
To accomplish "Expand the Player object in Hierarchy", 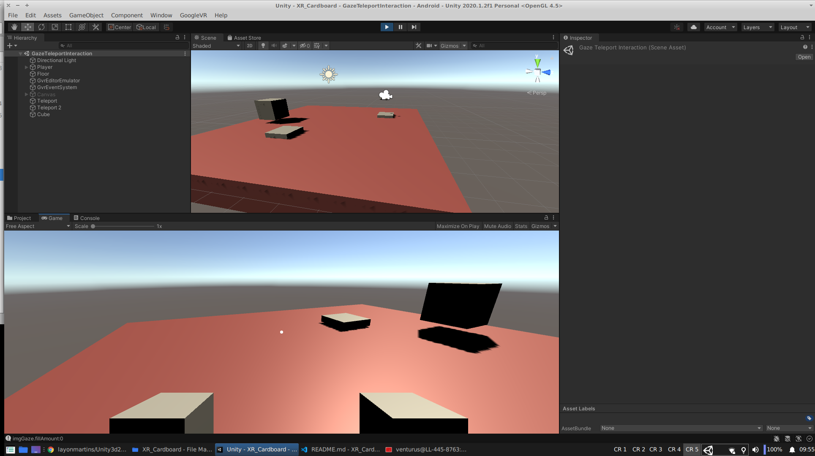I will click(26, 67).
